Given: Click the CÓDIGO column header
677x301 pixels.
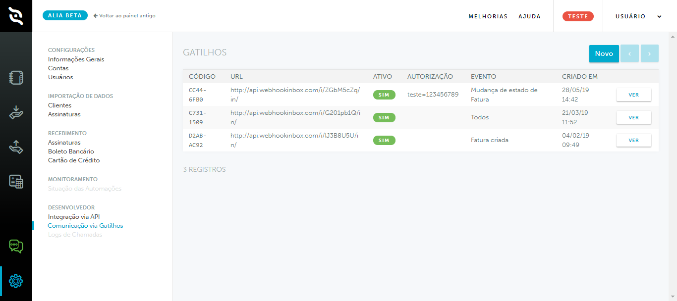Looking at the screenshot, I should pos(202,77).
